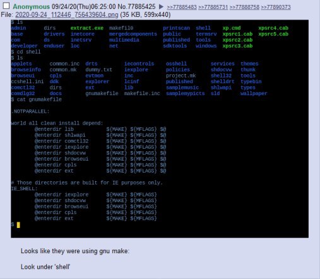Viewport: 320px width, 279px height.
Task: Follow the reply link >>77885731
Action: [x=213, y=7]
